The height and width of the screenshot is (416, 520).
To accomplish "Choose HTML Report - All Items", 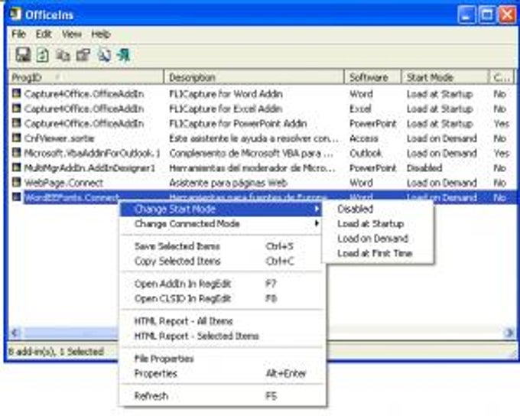I will pyautogui.click(x=220, y=321).
